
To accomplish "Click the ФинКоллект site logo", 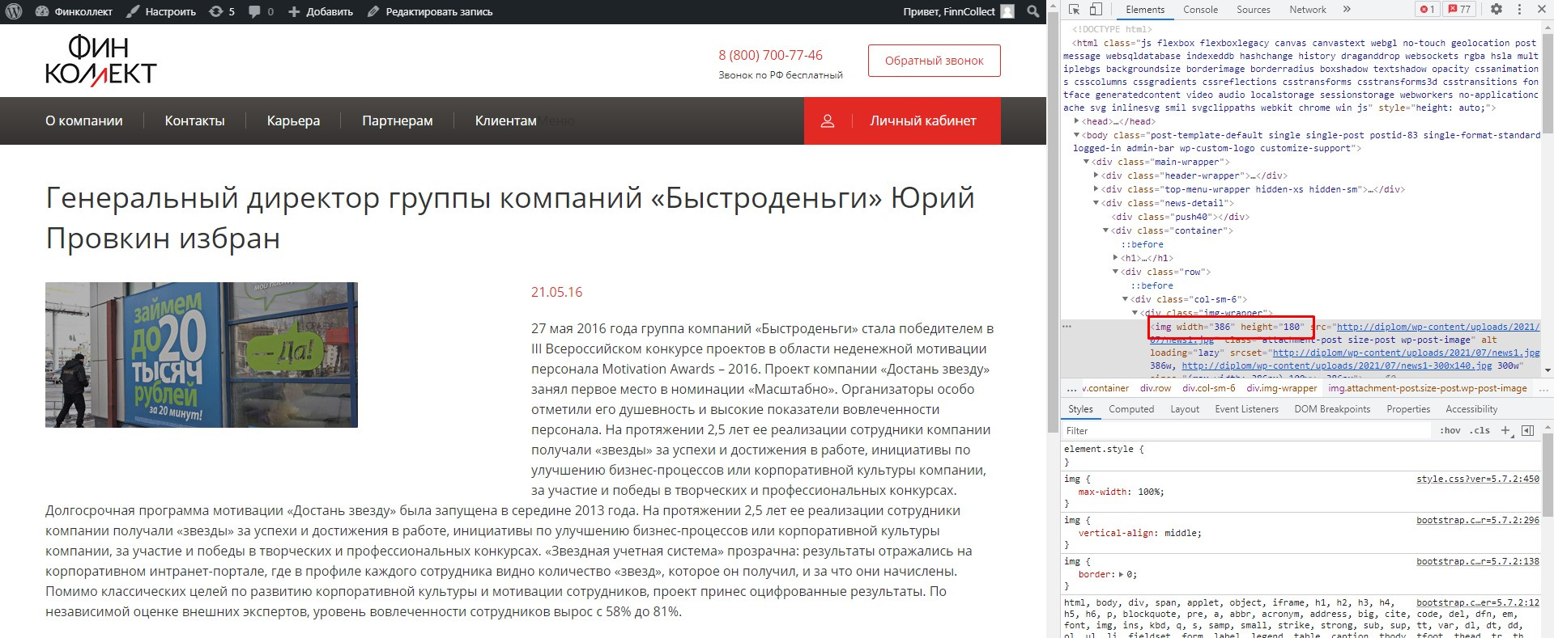I will 100,61.
